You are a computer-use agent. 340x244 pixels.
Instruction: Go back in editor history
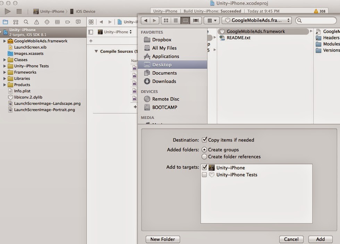tap(101, 22)
